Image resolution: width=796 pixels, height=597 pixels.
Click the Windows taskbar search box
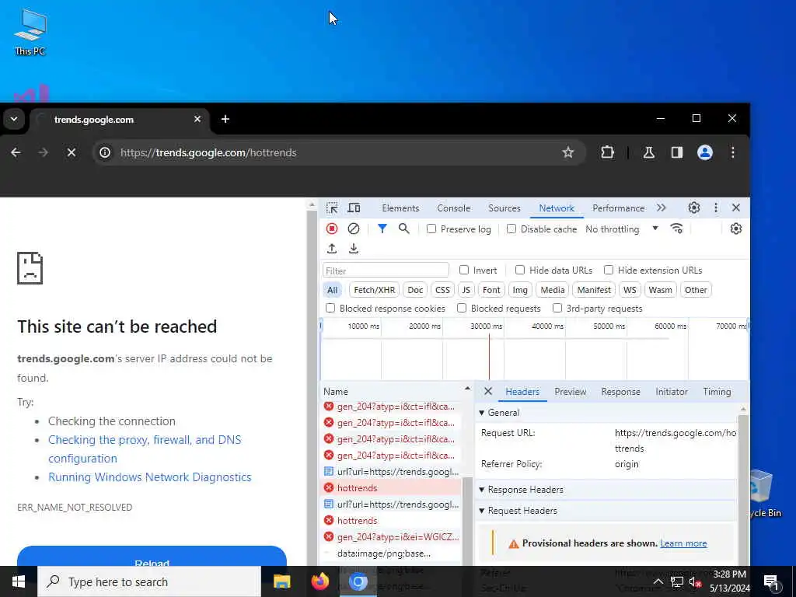coord(149,581)
